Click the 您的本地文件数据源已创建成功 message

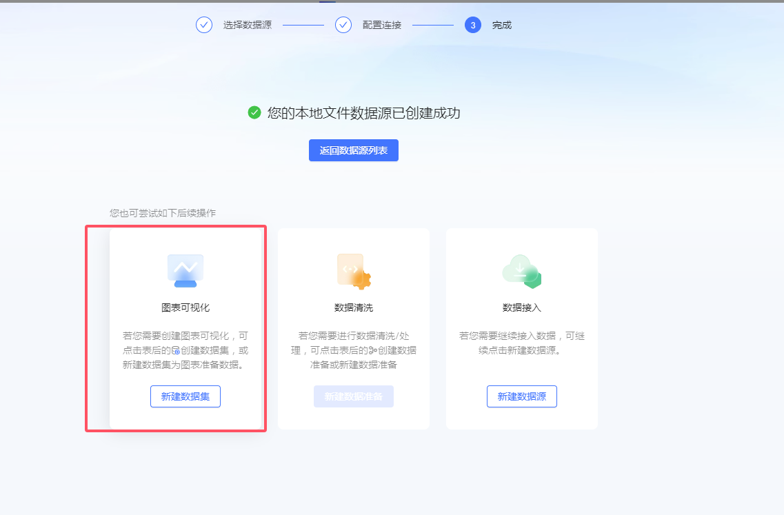363,113
